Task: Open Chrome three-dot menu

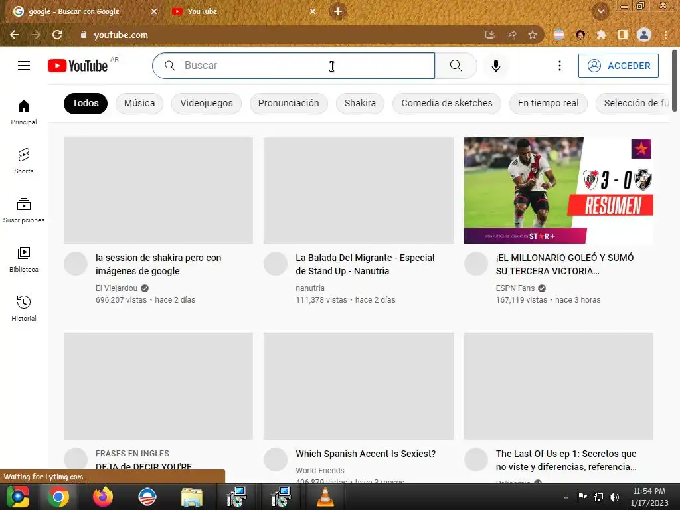Action: pyautogui.click(x=665, y=35)
